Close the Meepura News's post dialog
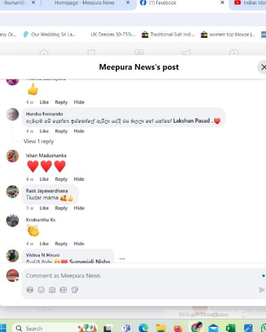The width and height of the screenshot is (266, 332). (x=263, y=67)
